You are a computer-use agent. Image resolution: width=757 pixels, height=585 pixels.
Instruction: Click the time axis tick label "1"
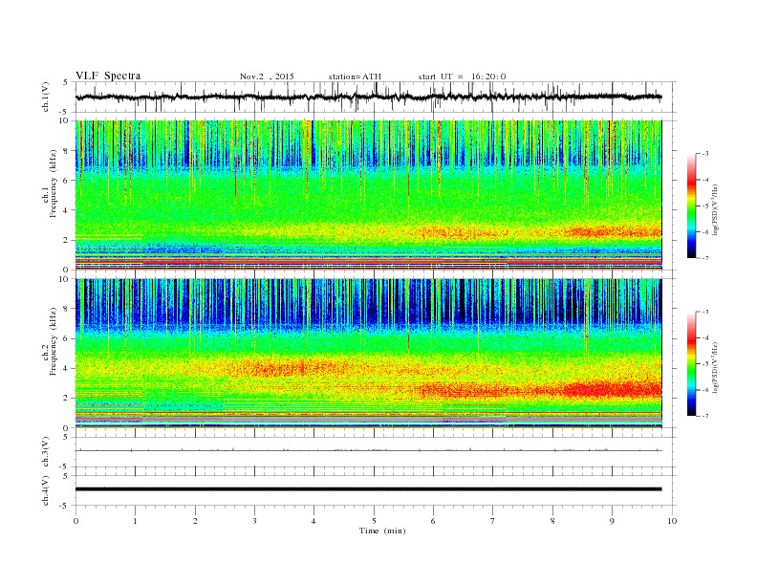135,521
